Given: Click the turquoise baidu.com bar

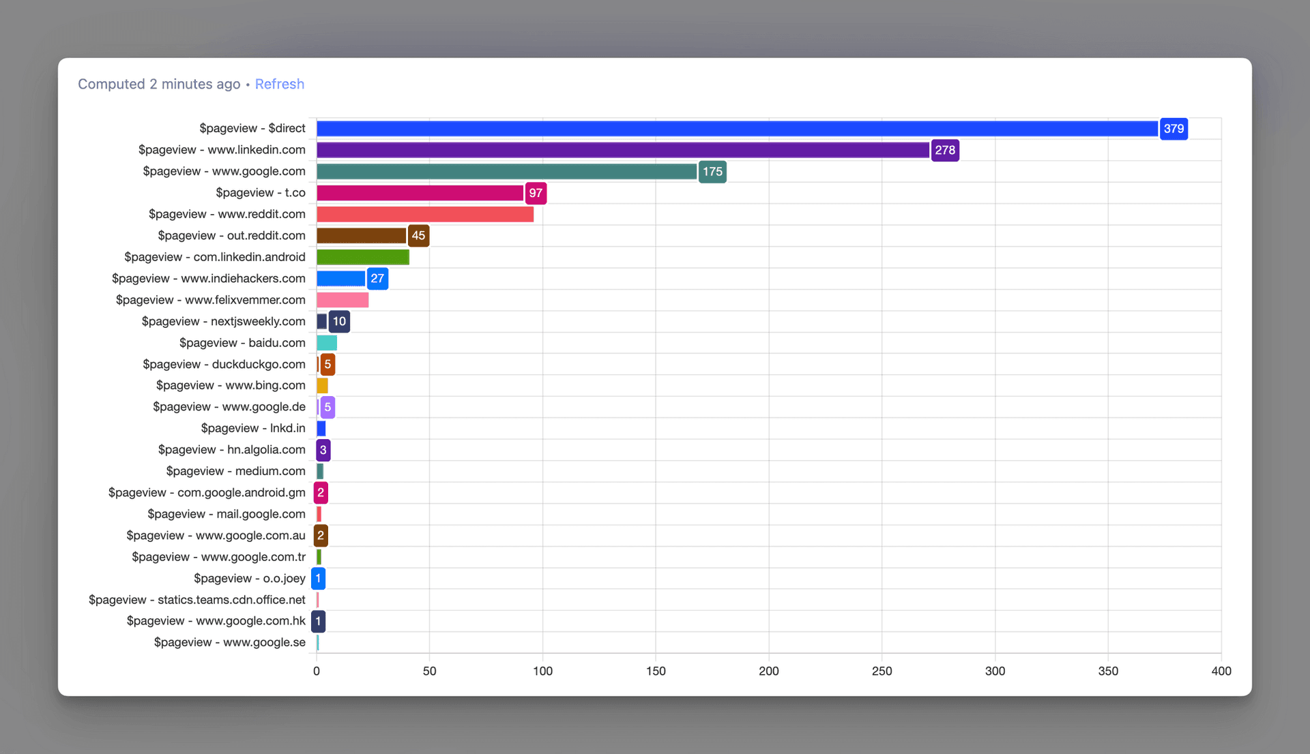Looking at the screenshot, I should pyautogui.click(x=327, y=343).
